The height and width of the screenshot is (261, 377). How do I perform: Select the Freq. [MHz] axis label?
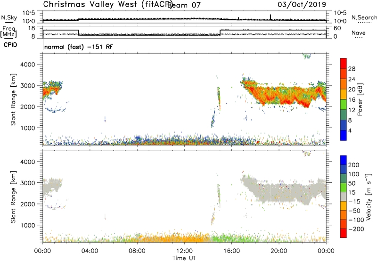point(8,32)
